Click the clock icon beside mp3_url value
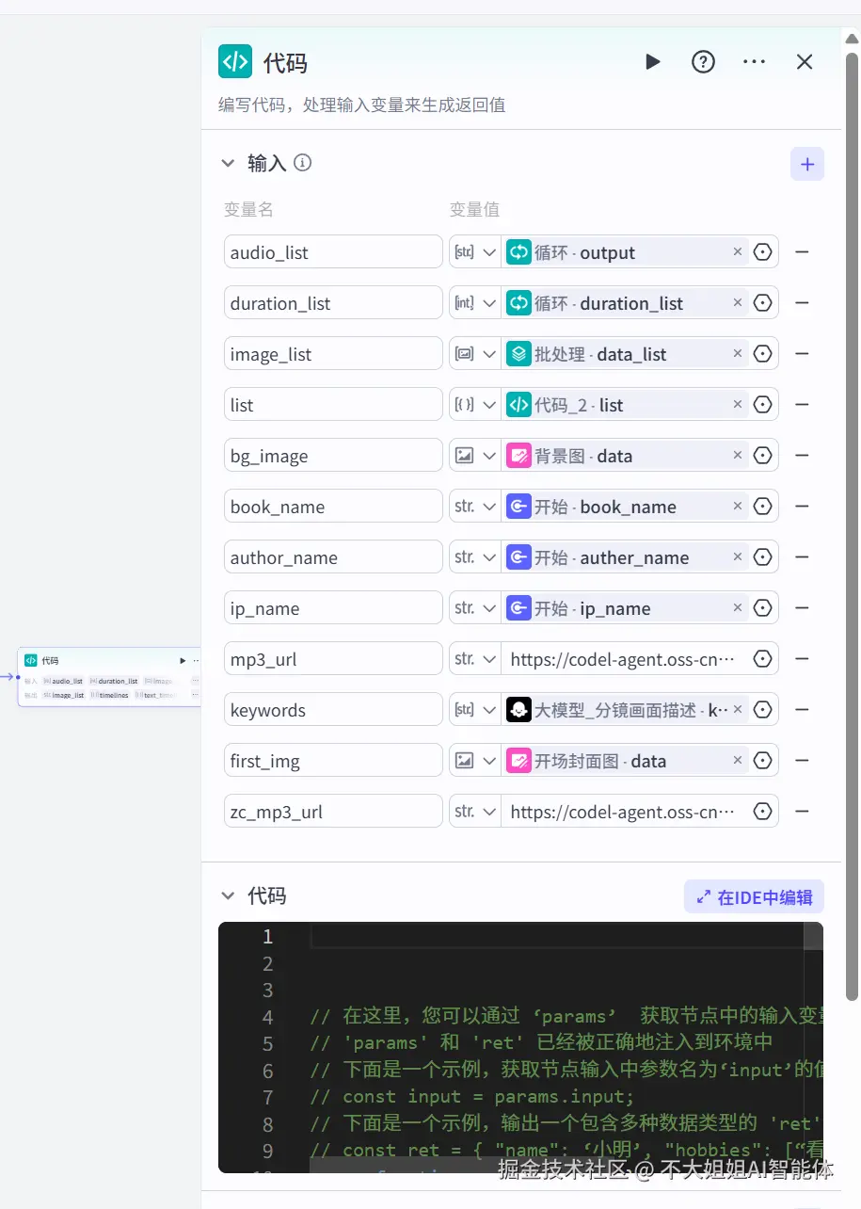 762,658
